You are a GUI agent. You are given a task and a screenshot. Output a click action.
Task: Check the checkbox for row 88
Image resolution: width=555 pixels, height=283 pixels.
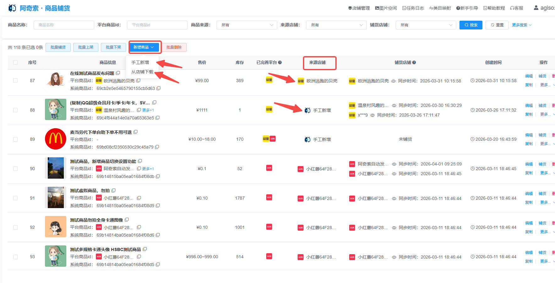click(15, 110)
